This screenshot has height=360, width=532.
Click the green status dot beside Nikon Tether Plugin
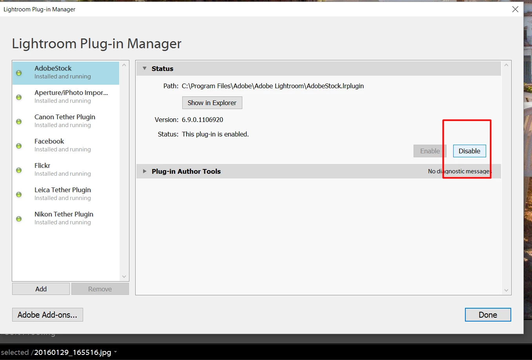pos(19,219)
